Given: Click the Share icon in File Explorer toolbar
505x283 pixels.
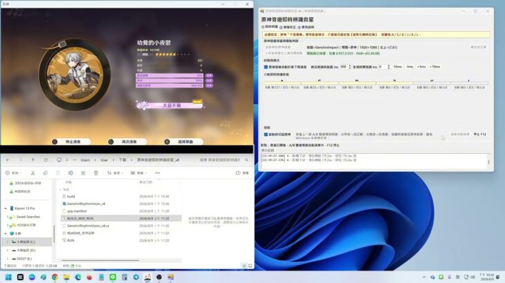Looking at the screenshot, I should coord(83,173).
